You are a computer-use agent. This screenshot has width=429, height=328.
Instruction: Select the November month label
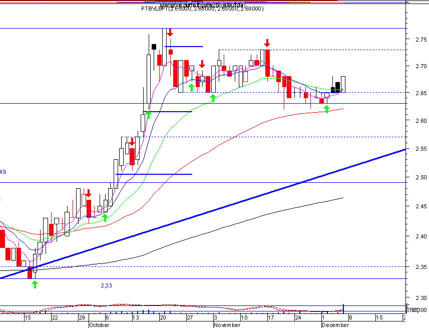pyautogui.click(x=227, y=325)
